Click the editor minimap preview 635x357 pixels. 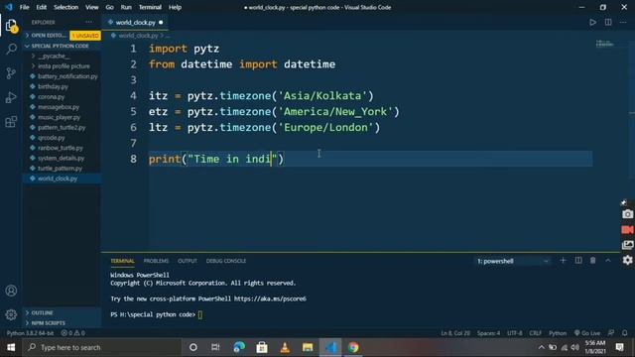[x=604, y=44]
